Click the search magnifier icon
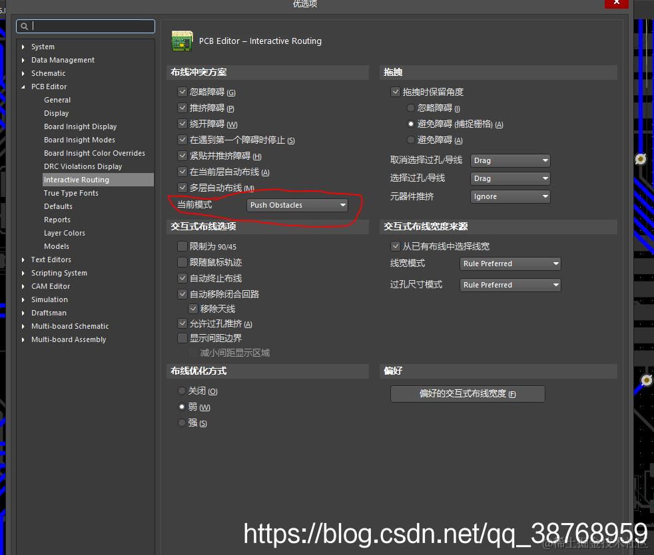654x555 pixels. coord(24,26)
